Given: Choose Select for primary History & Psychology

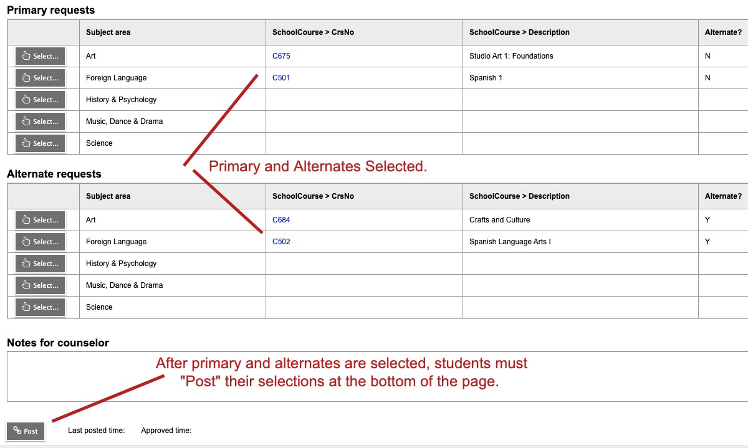Looking at the screenshot, I should click(x=40, y=100).
